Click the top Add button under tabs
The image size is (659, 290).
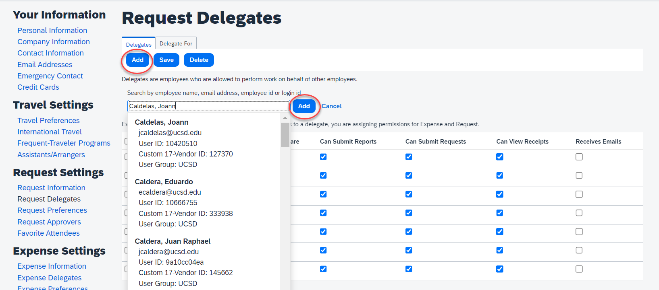tap(137, 60)
